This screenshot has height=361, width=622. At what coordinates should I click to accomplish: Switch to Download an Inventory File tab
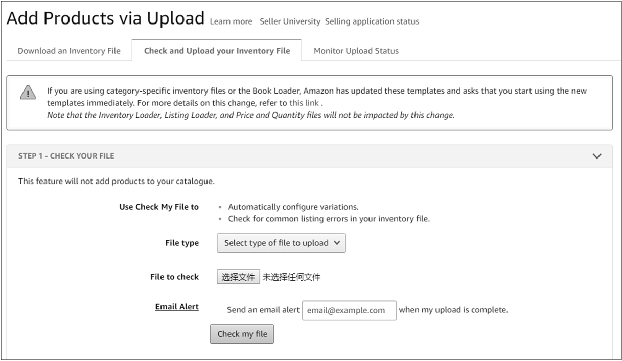[x=69, y=51]
